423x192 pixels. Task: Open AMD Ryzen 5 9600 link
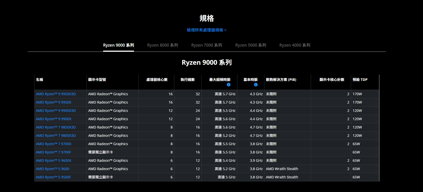[x=52, y=169]
